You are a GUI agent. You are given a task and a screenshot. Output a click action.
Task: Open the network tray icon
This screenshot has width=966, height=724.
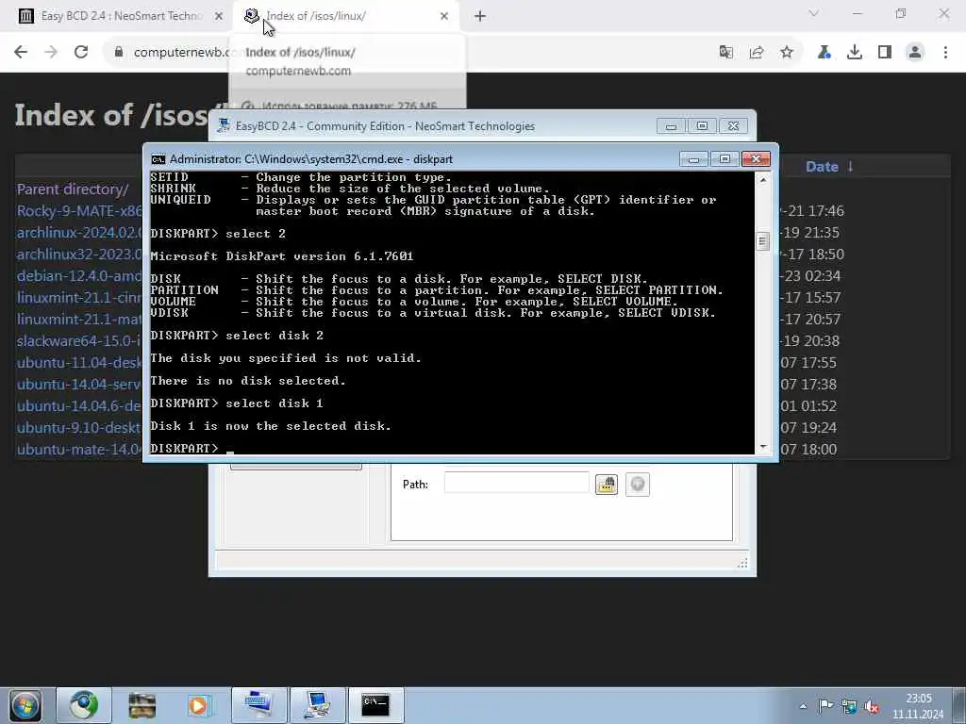point(849,706)
